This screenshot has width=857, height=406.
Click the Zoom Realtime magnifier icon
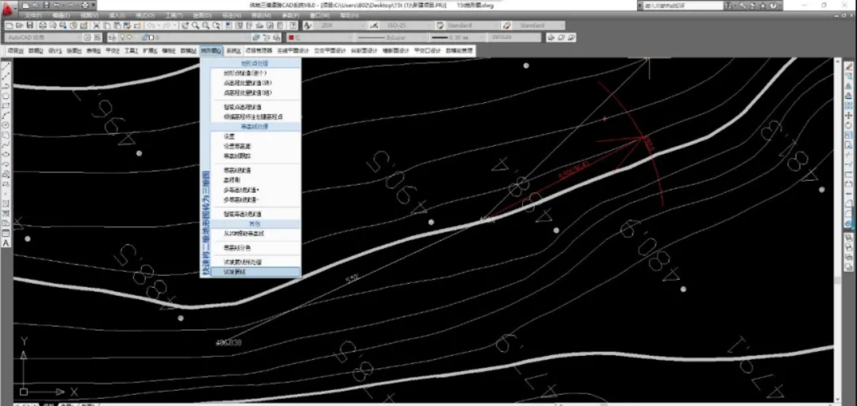tap(195, 25)
